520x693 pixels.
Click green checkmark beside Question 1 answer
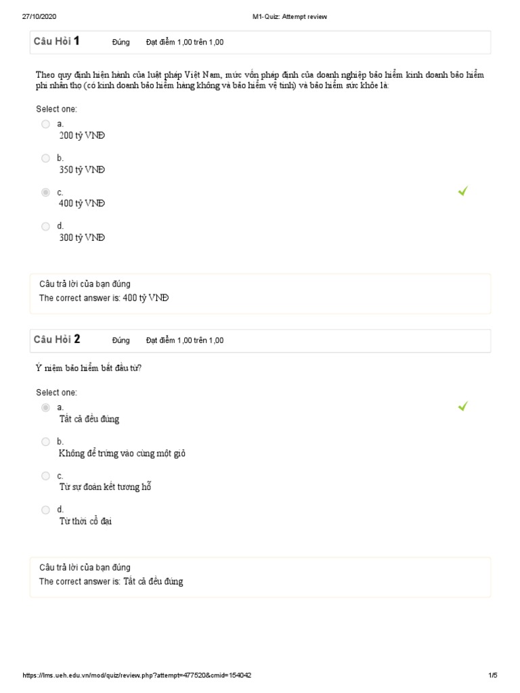(x=462, y=192)
